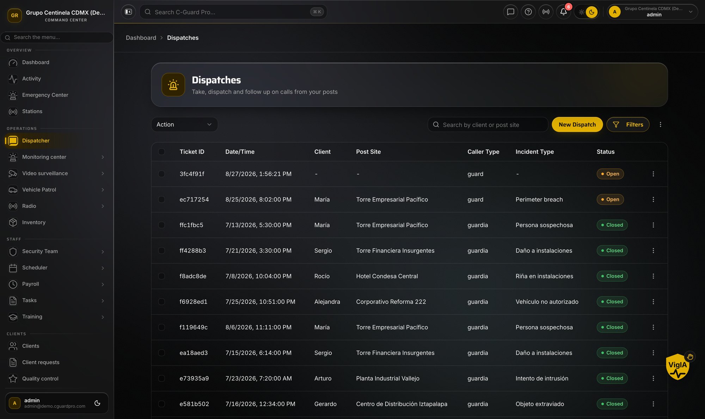
Task: Select checkbox for ticket ec717254
Action: [161, 199]
